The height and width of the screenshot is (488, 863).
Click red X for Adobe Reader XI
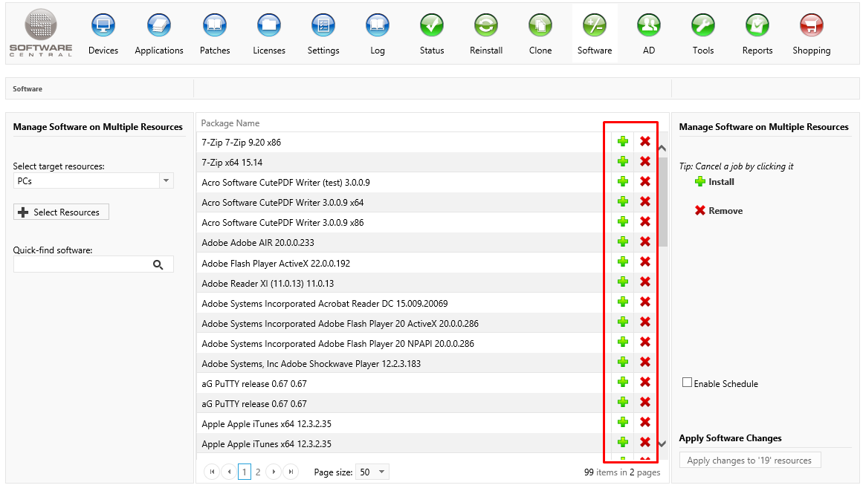pos(645,282)
